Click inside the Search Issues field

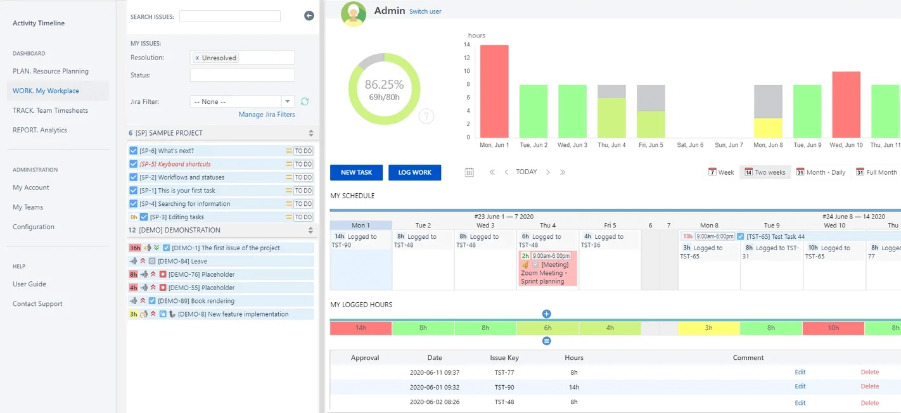pos(229,16)
